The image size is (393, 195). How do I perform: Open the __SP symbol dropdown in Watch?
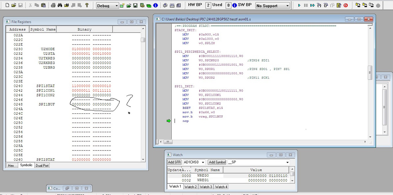287,162
